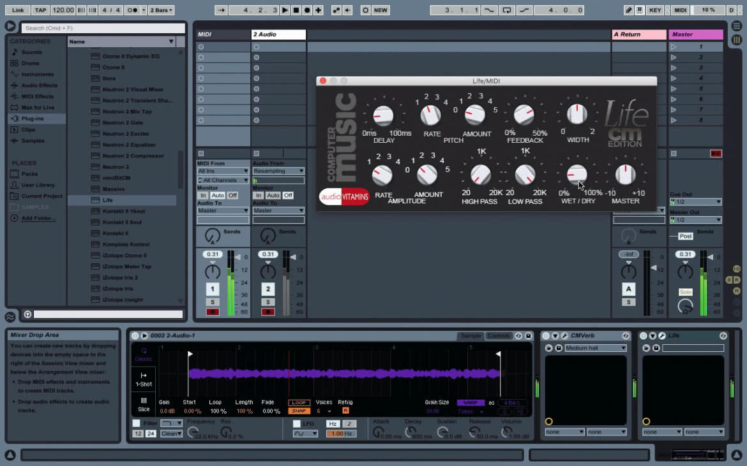Viewport: 747px width, 466px height.
Task: Click the Wet/Dry knob in Life plugin
Action: coord(577,174)
